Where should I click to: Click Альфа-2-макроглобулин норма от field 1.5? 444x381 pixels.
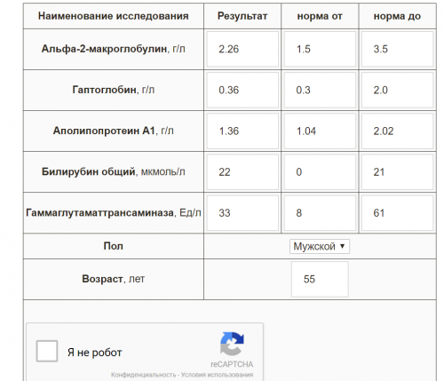320,49
